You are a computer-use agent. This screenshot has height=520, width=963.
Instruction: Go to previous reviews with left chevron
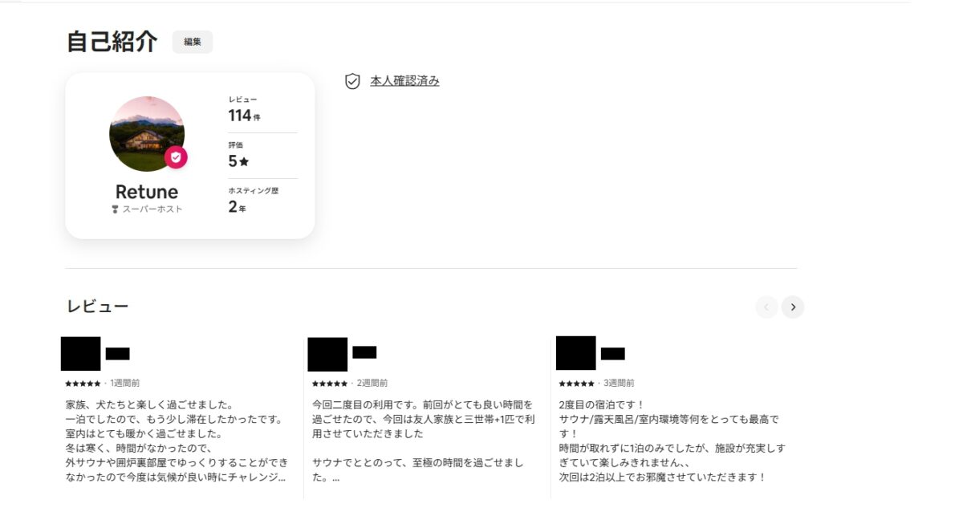[766, 307]
